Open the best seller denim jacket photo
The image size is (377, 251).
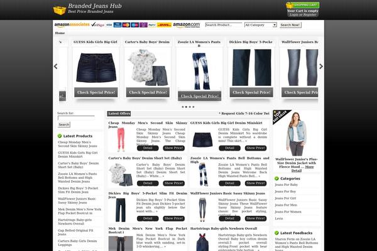[x=296, y=134]
